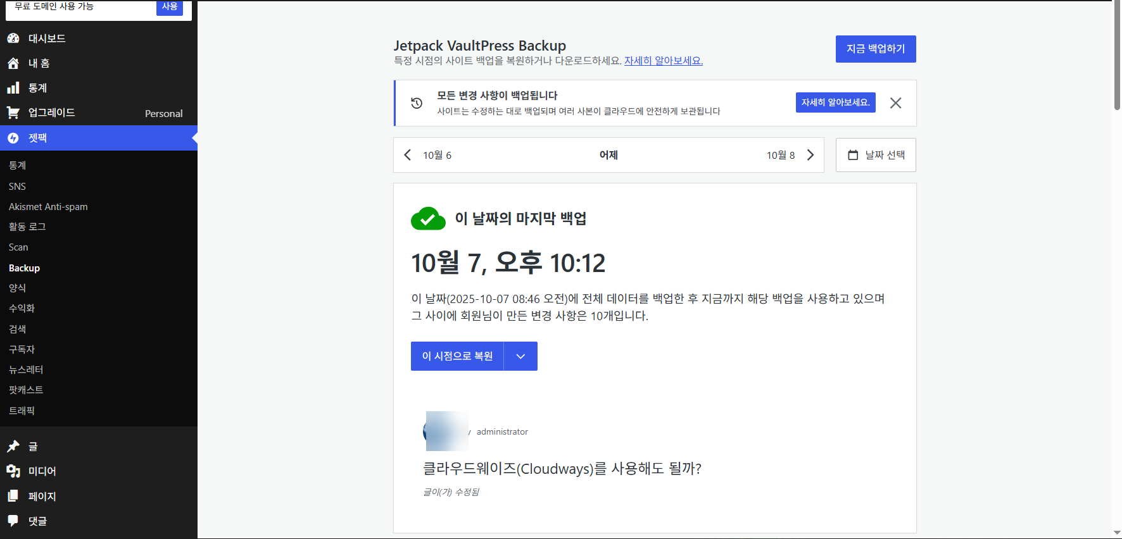Click the 사용 button for free domain
The height and width of the screenshot is (539, 1122).
pos(170,7)
